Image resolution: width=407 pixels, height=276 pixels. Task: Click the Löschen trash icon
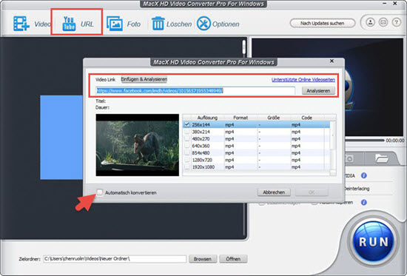[158, 24]
